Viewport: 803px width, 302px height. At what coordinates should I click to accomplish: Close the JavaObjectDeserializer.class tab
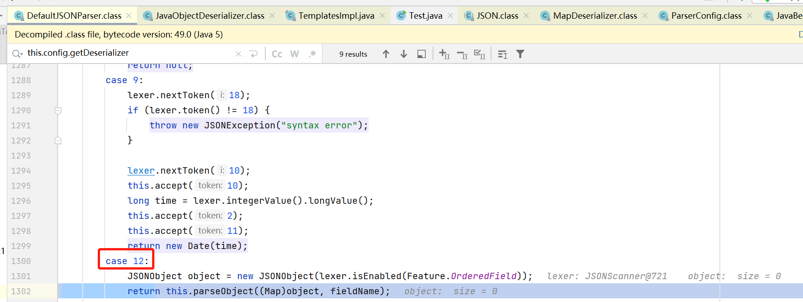tap(272, 16)
